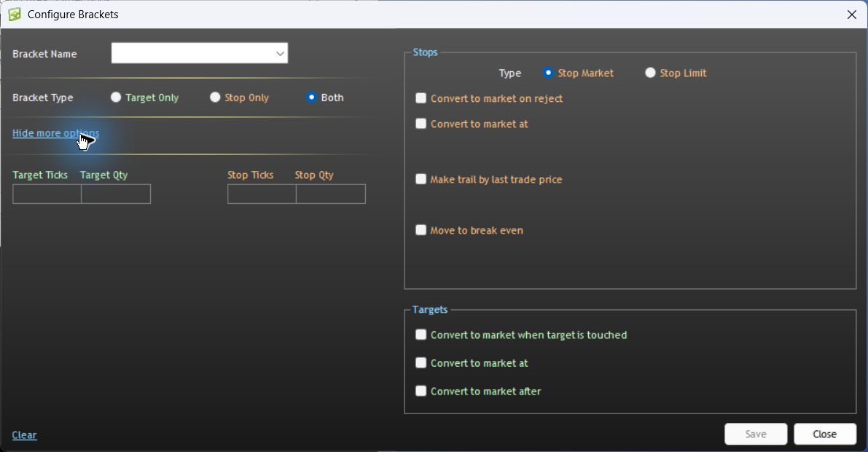Enable Targets Convert to market at

(x=421, y=363)
